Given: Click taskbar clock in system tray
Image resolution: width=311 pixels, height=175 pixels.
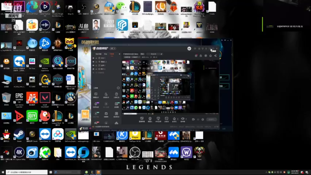Looking at the screenshot, I should pyautogui.click(x=295, y=172).
